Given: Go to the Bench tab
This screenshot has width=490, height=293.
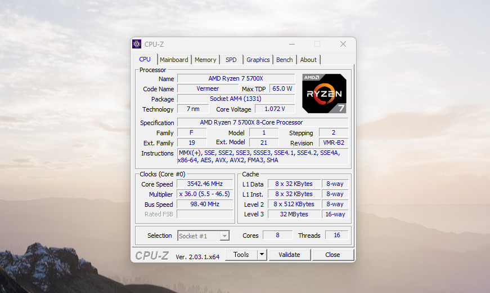Looking at the screenshot, I should pyautogui.click(x=284, y=60).
